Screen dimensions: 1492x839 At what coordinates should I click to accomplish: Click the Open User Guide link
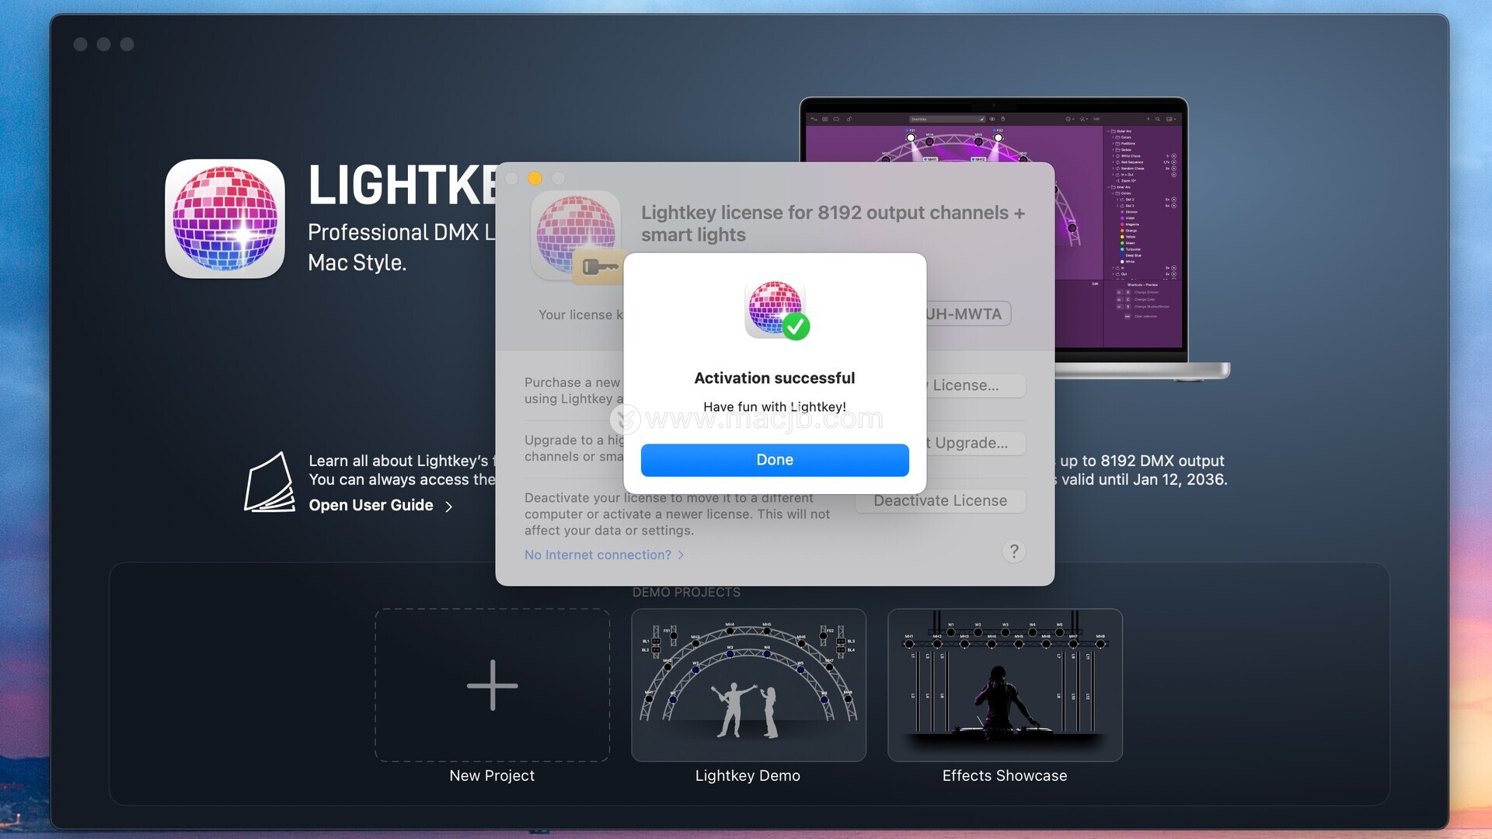(x=371, y=506)
